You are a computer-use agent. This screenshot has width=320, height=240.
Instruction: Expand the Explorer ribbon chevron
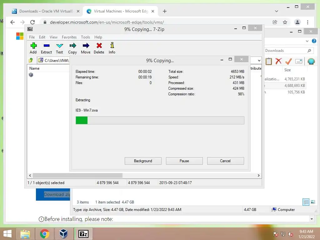307,41
